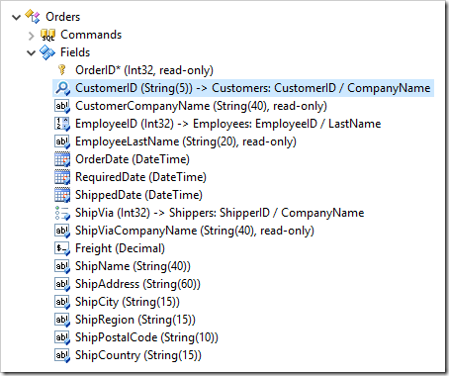This screenshot has height=376, width=449.
Task: Select the ShipPostalCode (String(10)) field
Action: (x=146, y=337)
